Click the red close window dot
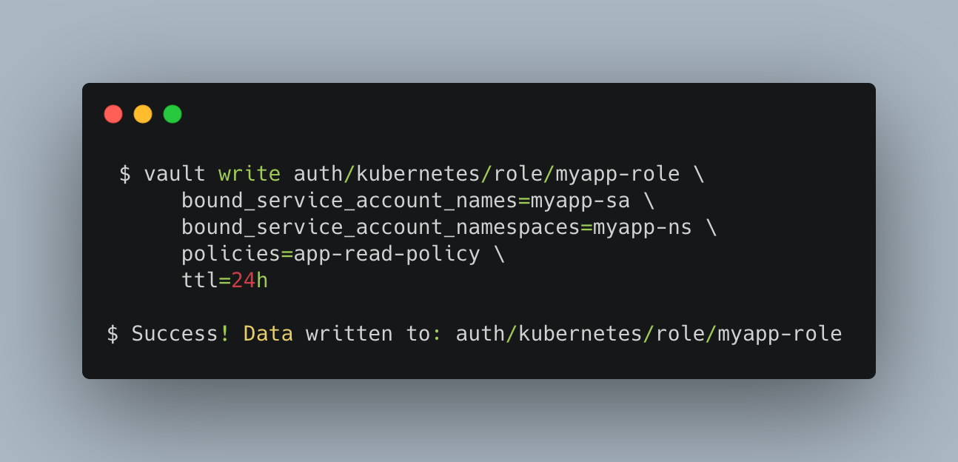 113,114
